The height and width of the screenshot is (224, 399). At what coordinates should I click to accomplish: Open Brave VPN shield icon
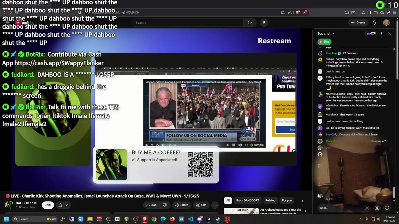tap(388, 12)
